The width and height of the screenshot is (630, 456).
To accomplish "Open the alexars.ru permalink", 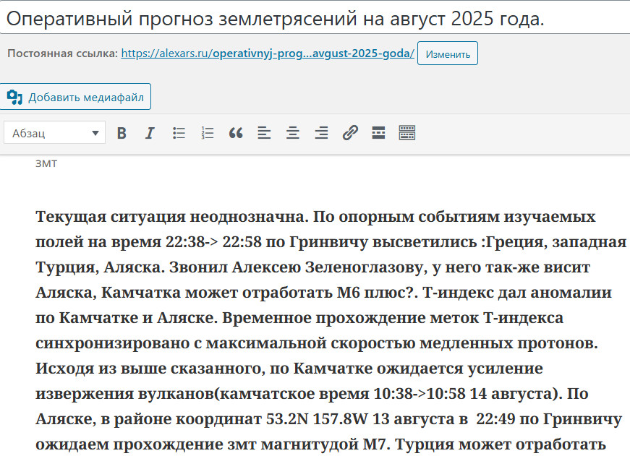I will pos(268,53).
